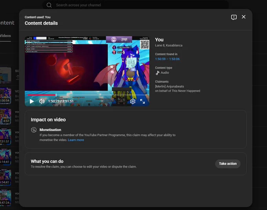Expand video preview to fullscreen
This screenshot has height=210, width=267.
pyautogui.click(x=143, y=101)
